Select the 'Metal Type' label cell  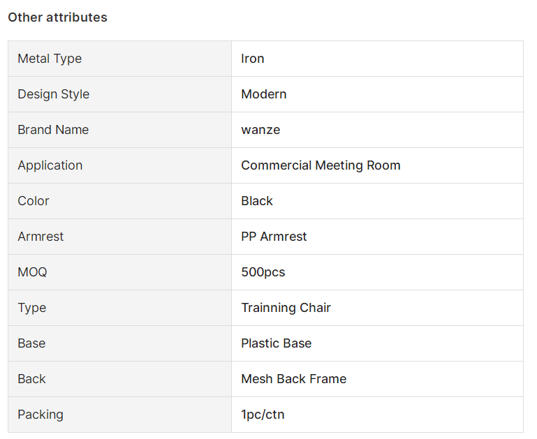[120, 59]
